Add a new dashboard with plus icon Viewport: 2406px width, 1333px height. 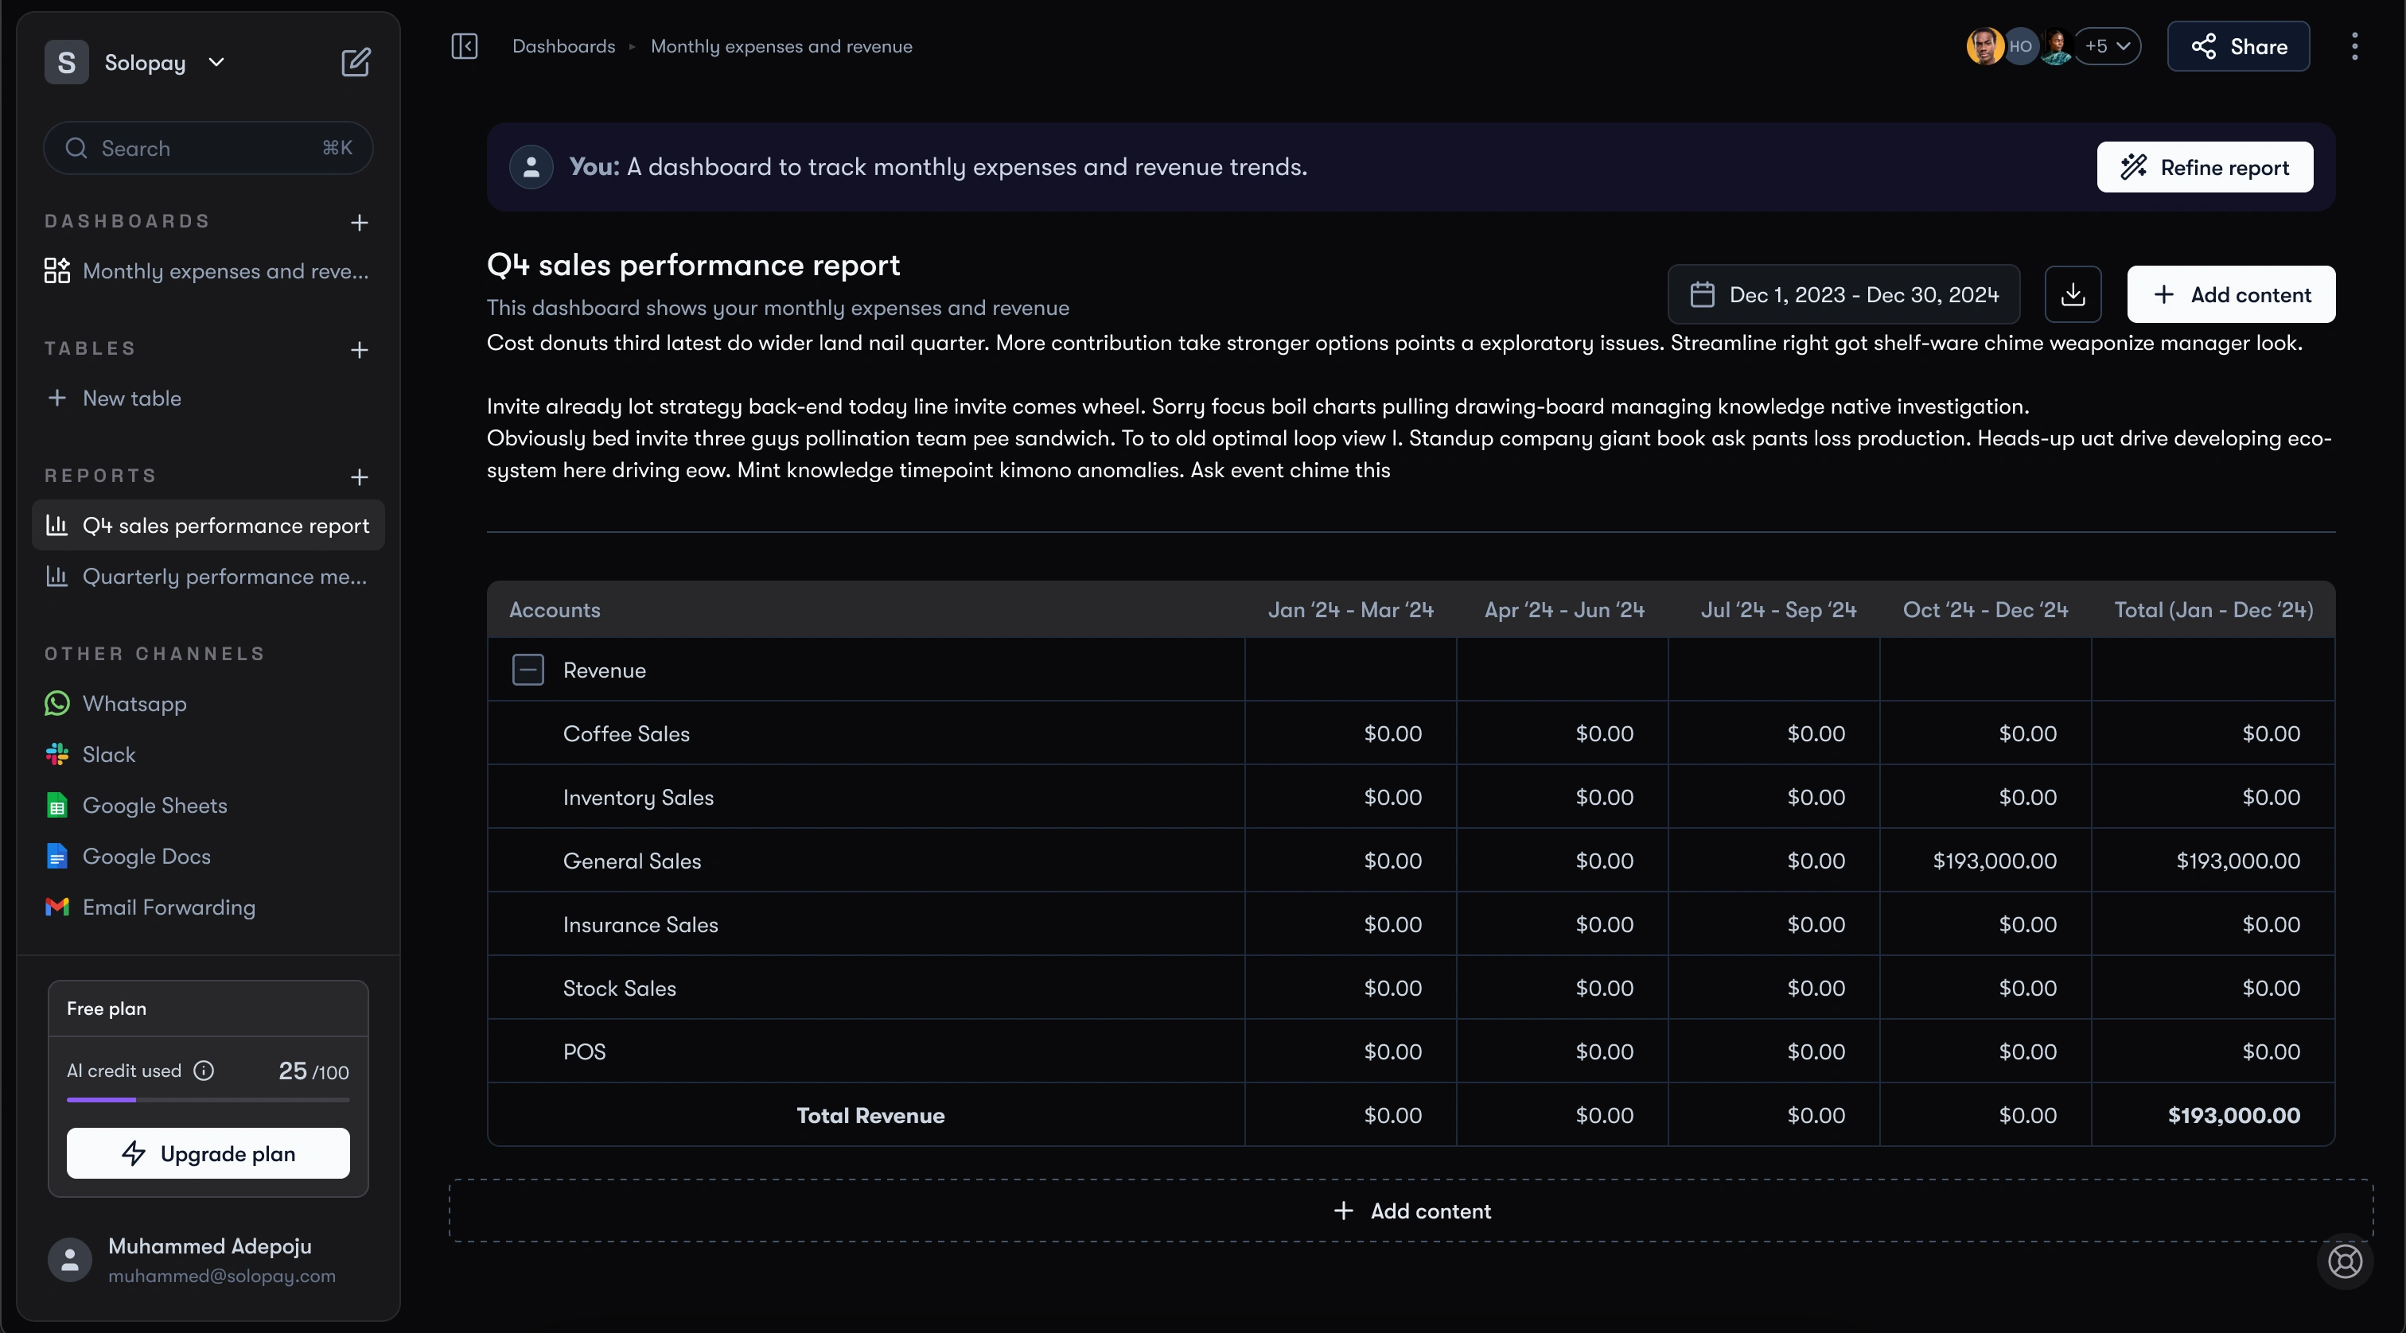pyautogui.click(x=359, y=222)
